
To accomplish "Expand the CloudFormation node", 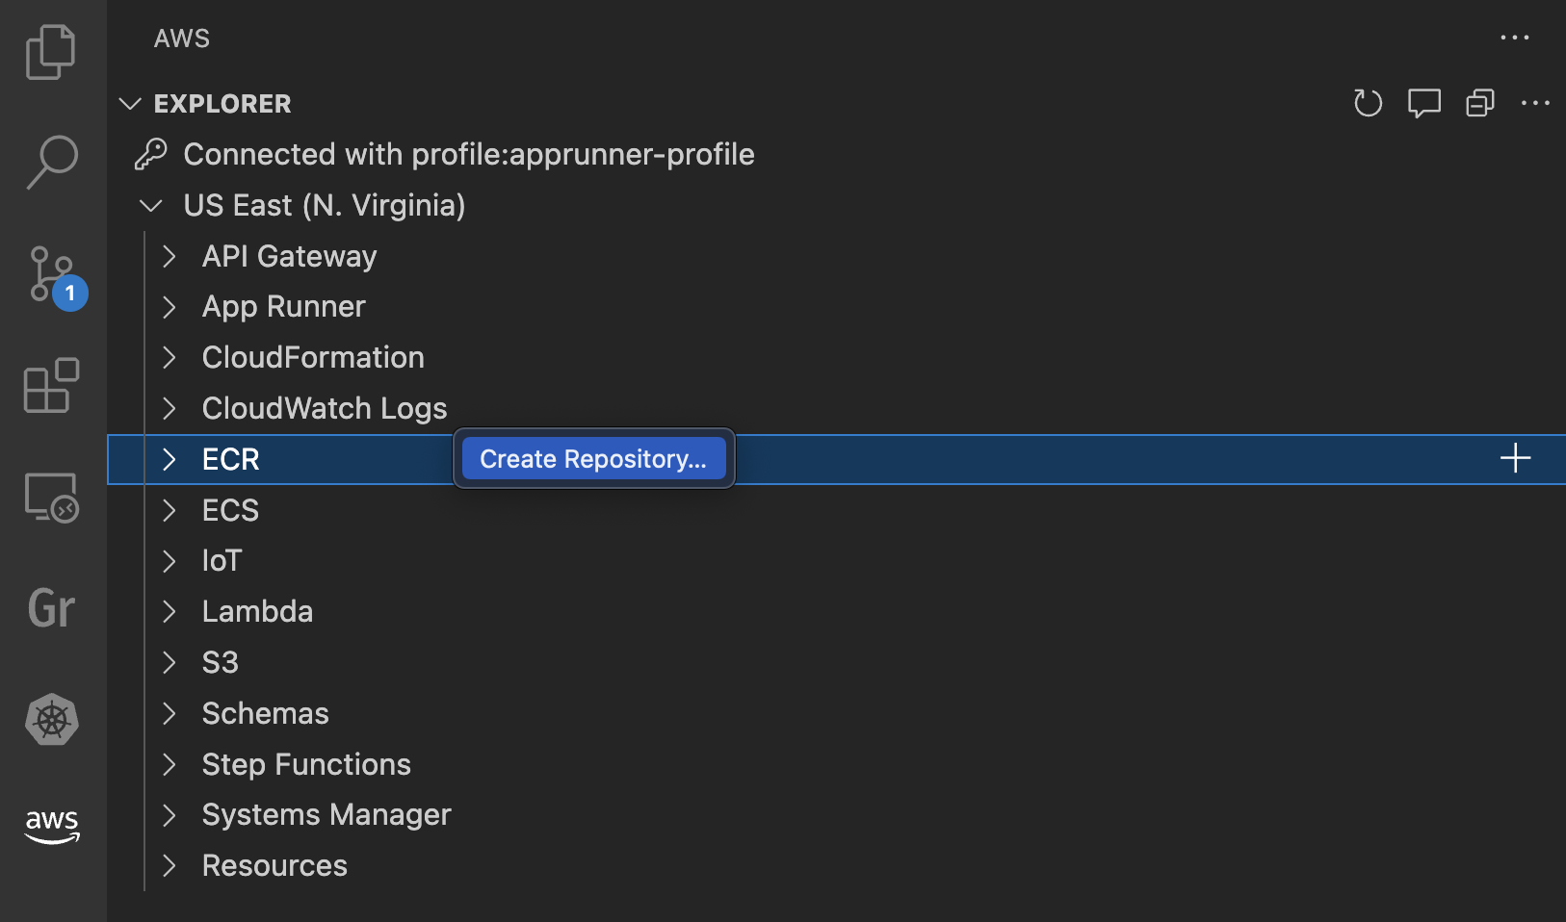I will click(x=170, y=357).
